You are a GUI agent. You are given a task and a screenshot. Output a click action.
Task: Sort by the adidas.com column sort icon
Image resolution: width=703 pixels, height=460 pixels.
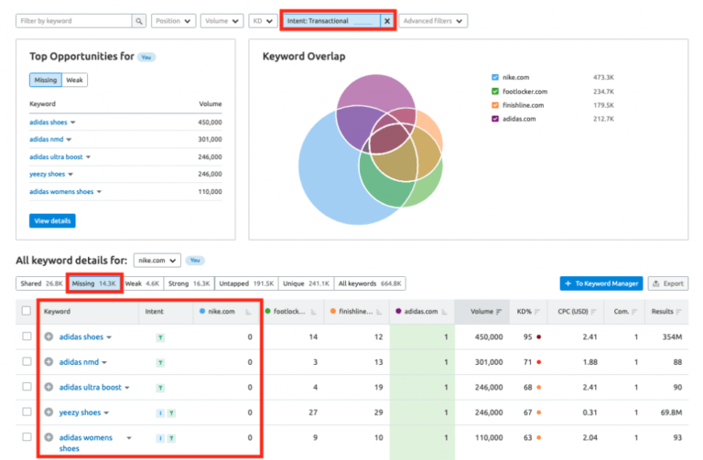coord(444,312)
